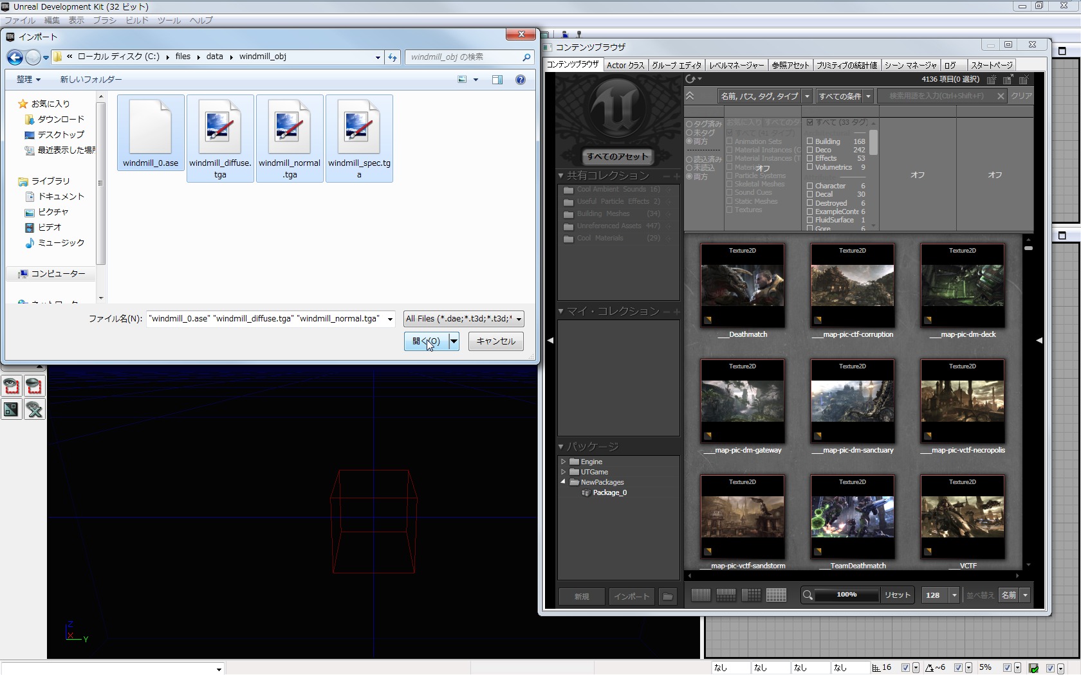Open the All Files type dropdown
The height and width of the screenshot is (675, 1081).
coord(463,319)
